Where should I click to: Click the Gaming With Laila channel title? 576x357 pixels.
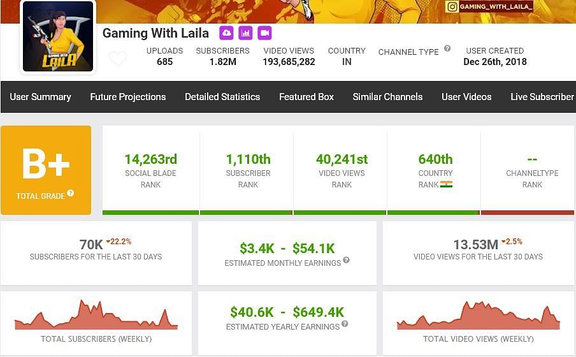[155, 33]
